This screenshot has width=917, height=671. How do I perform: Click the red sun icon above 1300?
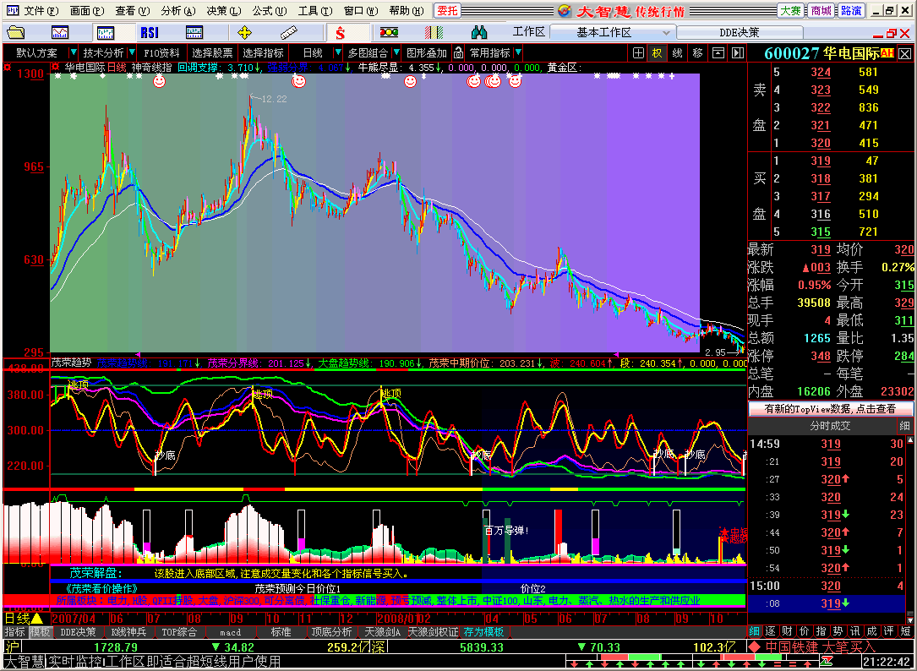pyautogui.click(x=8, y=68)
